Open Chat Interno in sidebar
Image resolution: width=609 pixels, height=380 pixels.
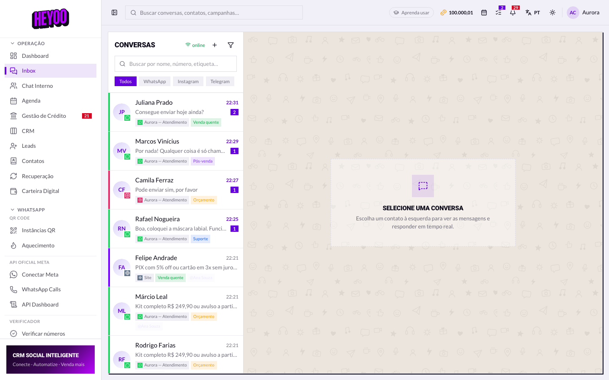pyautogui.click(x=50, y=86)
